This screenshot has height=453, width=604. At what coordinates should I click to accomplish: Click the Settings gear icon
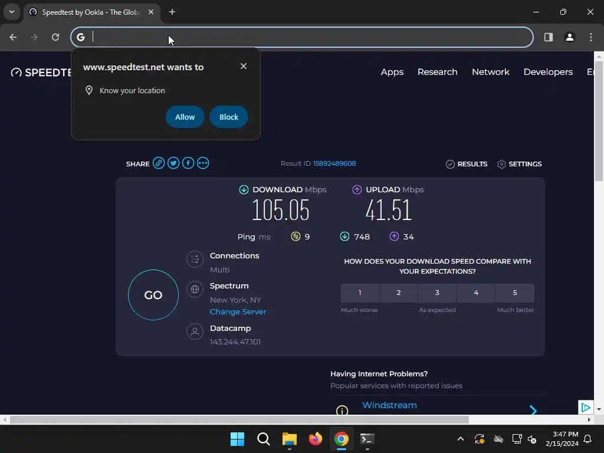coord(501,164)
